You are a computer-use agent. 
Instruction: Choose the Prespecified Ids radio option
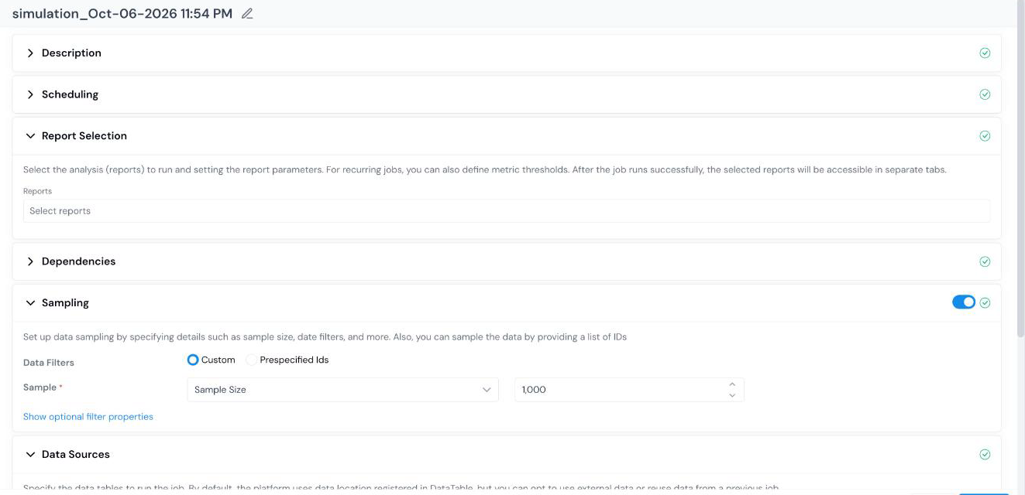click(x=251, y=360)
